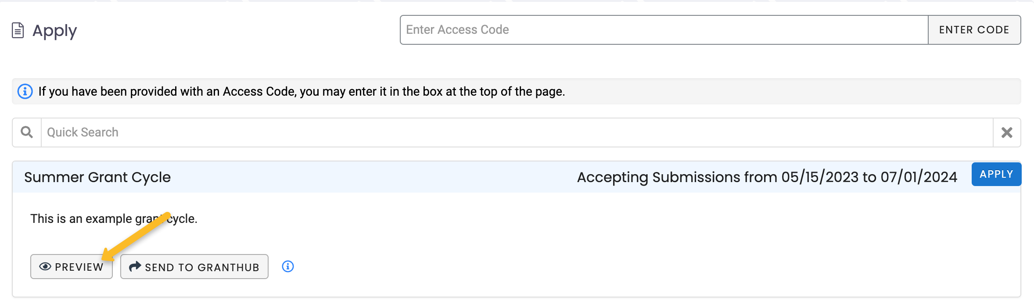Click the magnifying glass search icon

click(27, 132)
